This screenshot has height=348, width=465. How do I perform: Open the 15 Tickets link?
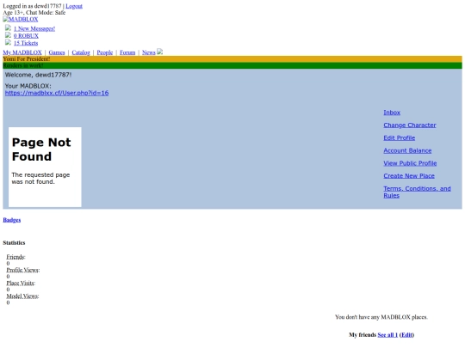(x=26, y=43)
